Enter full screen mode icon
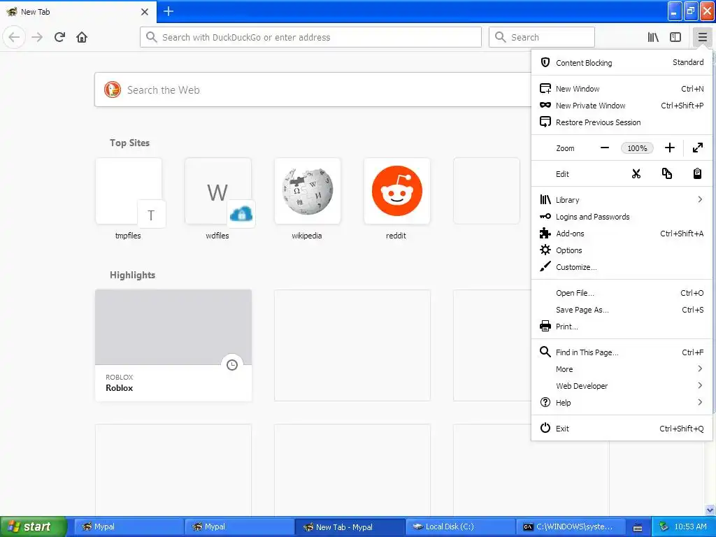 [698, 148]
